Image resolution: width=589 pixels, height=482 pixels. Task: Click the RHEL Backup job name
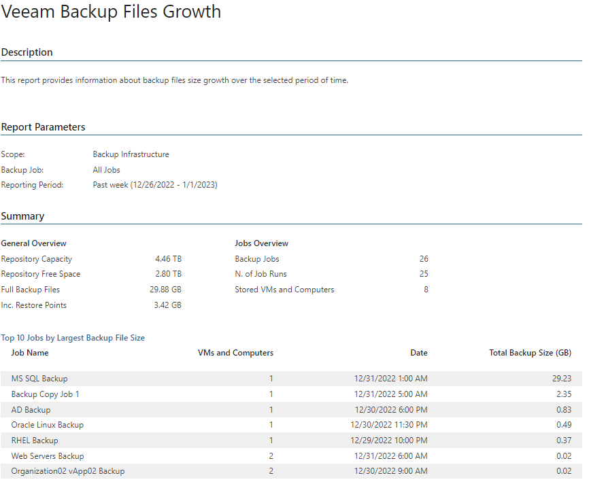(35, 441)
